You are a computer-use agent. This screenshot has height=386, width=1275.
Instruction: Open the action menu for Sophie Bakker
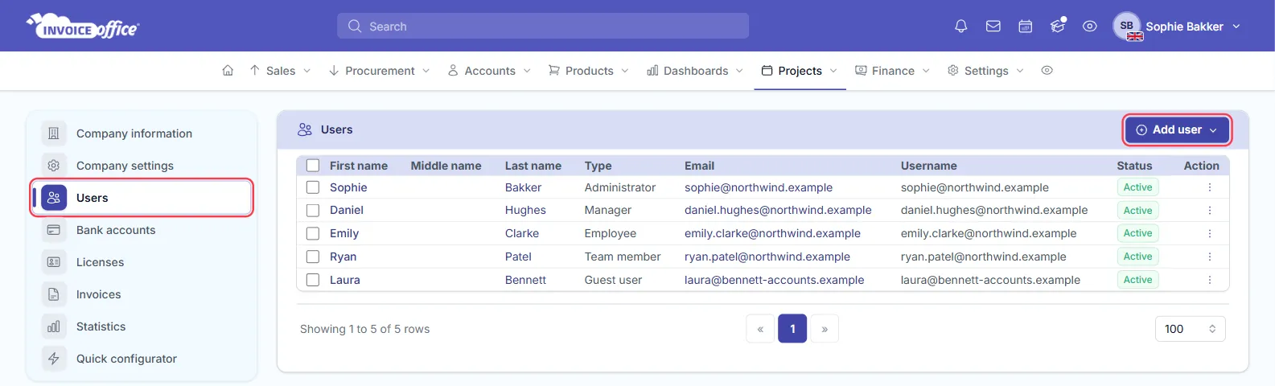(x=1209, y=187)
